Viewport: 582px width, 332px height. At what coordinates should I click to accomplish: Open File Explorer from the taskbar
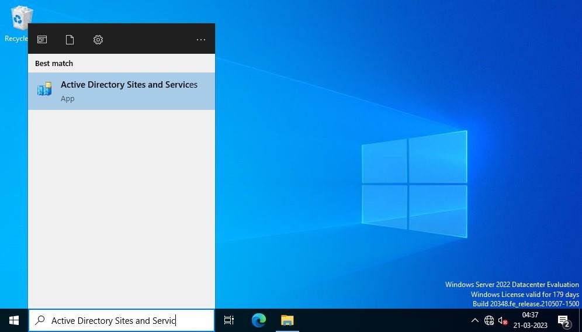[x=287, y=320]
